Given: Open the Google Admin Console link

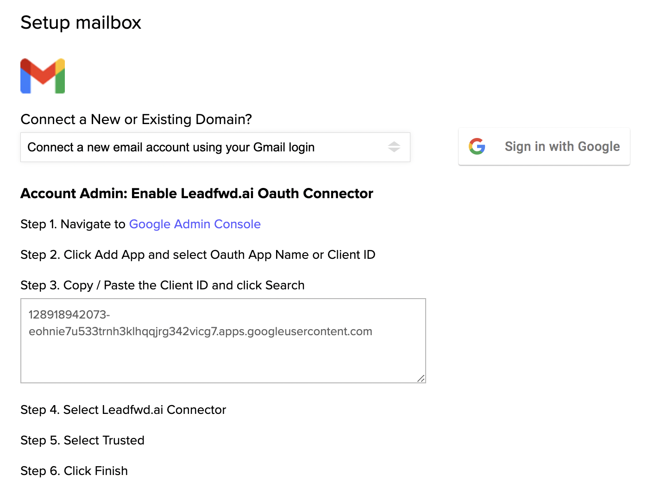Looking at the screenshot, I should coord(195,224).
